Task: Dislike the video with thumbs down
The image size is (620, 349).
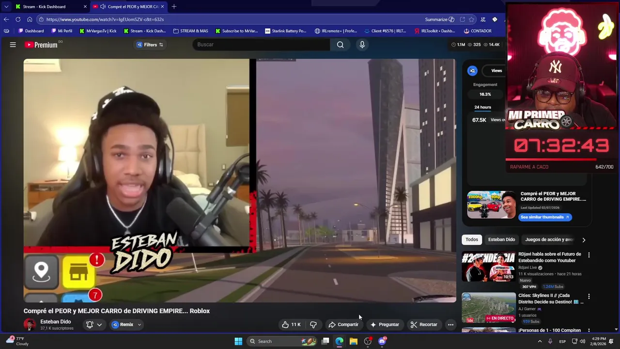Action: [x=313, y=325]
